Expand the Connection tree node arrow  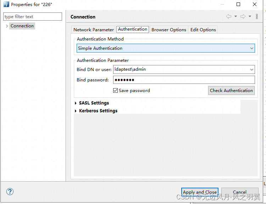[7, 26]
